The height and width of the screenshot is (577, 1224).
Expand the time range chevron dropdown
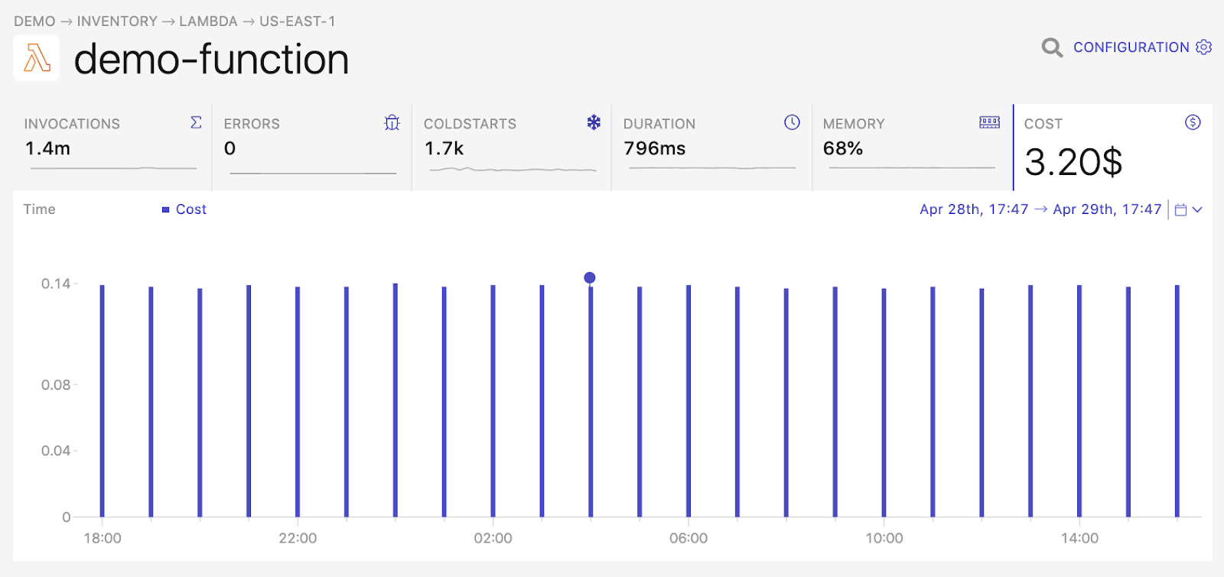click(1197, 209)
